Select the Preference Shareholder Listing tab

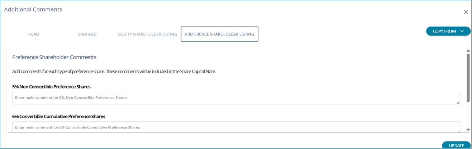[x=219, y=34]
